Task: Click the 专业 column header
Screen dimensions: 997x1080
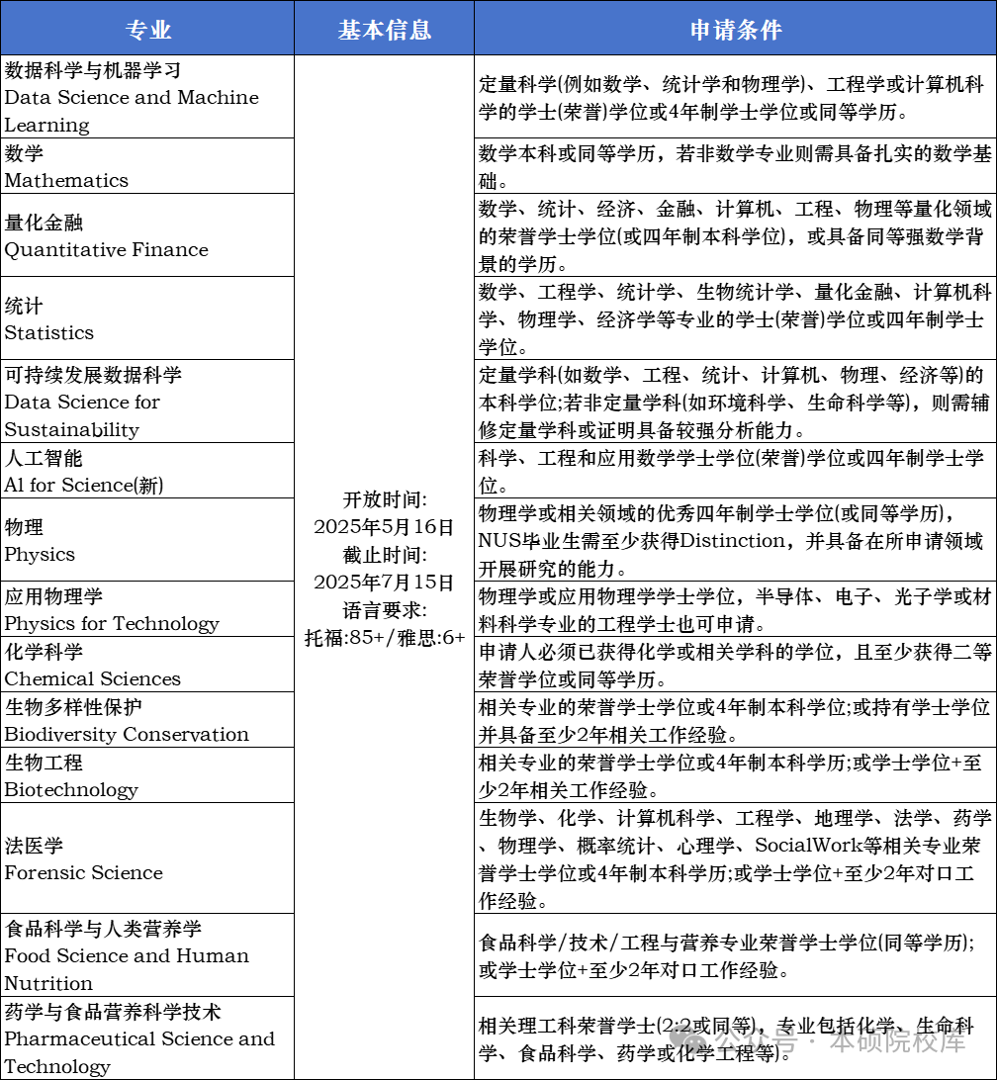Action: 147,29
